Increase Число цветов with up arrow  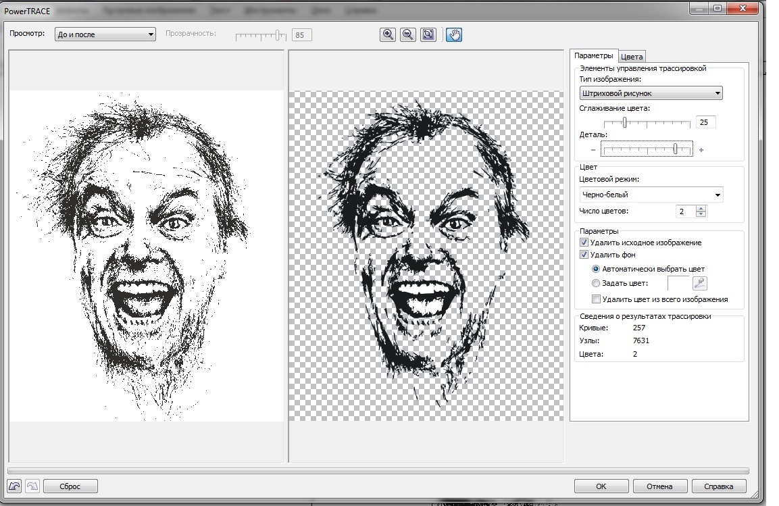coord(701,208)
